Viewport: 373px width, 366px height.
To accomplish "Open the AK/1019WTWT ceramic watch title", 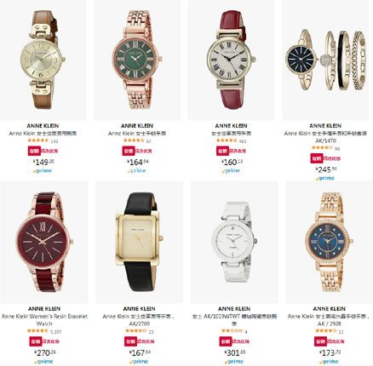I will [234, 320].
